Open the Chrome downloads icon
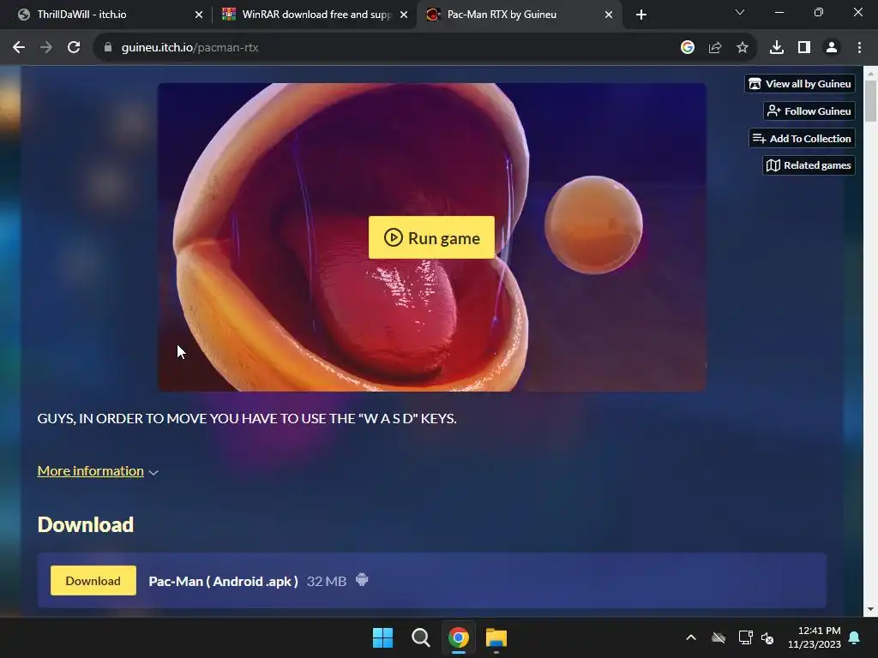 (777, 48)
